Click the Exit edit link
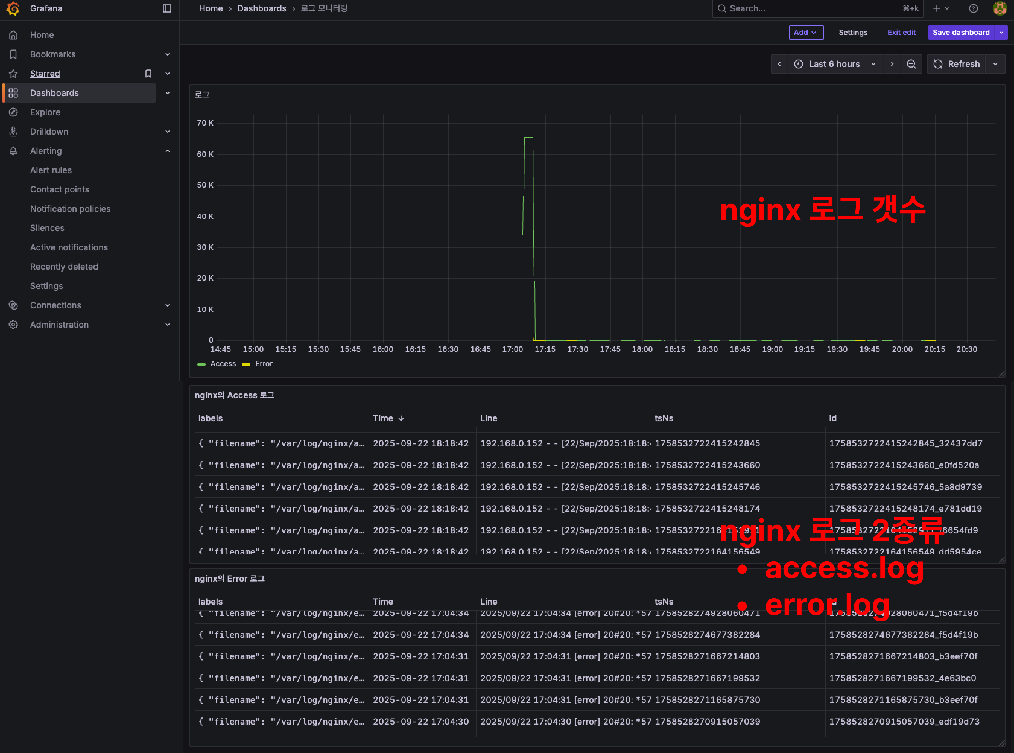 pos(901,32)
